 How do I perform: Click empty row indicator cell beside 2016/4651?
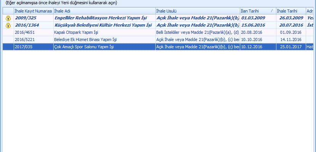tap(8, 33)
